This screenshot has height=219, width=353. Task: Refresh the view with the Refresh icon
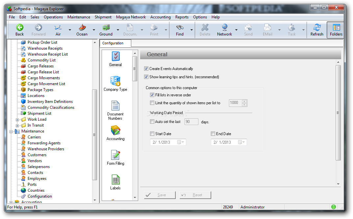(x=317, y=28)
